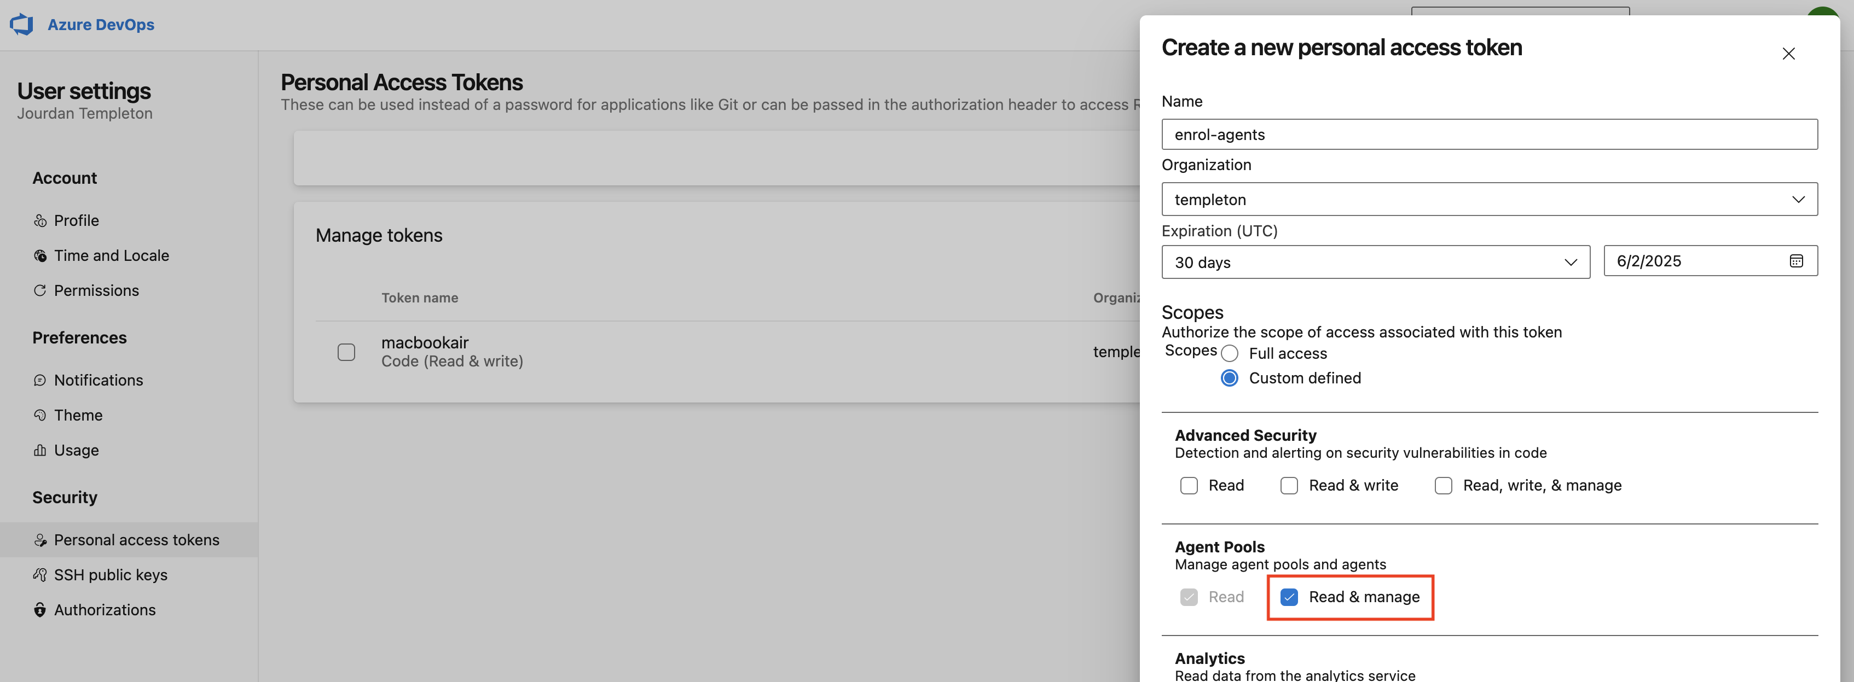Viewport: 1854px width, 682px height.
Task: Click the Authorizations shield lock icon
Action: [x=40, y=610]
